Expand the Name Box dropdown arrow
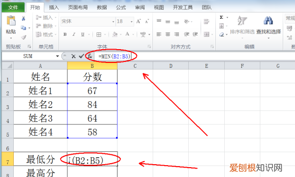 coord(58,56)
